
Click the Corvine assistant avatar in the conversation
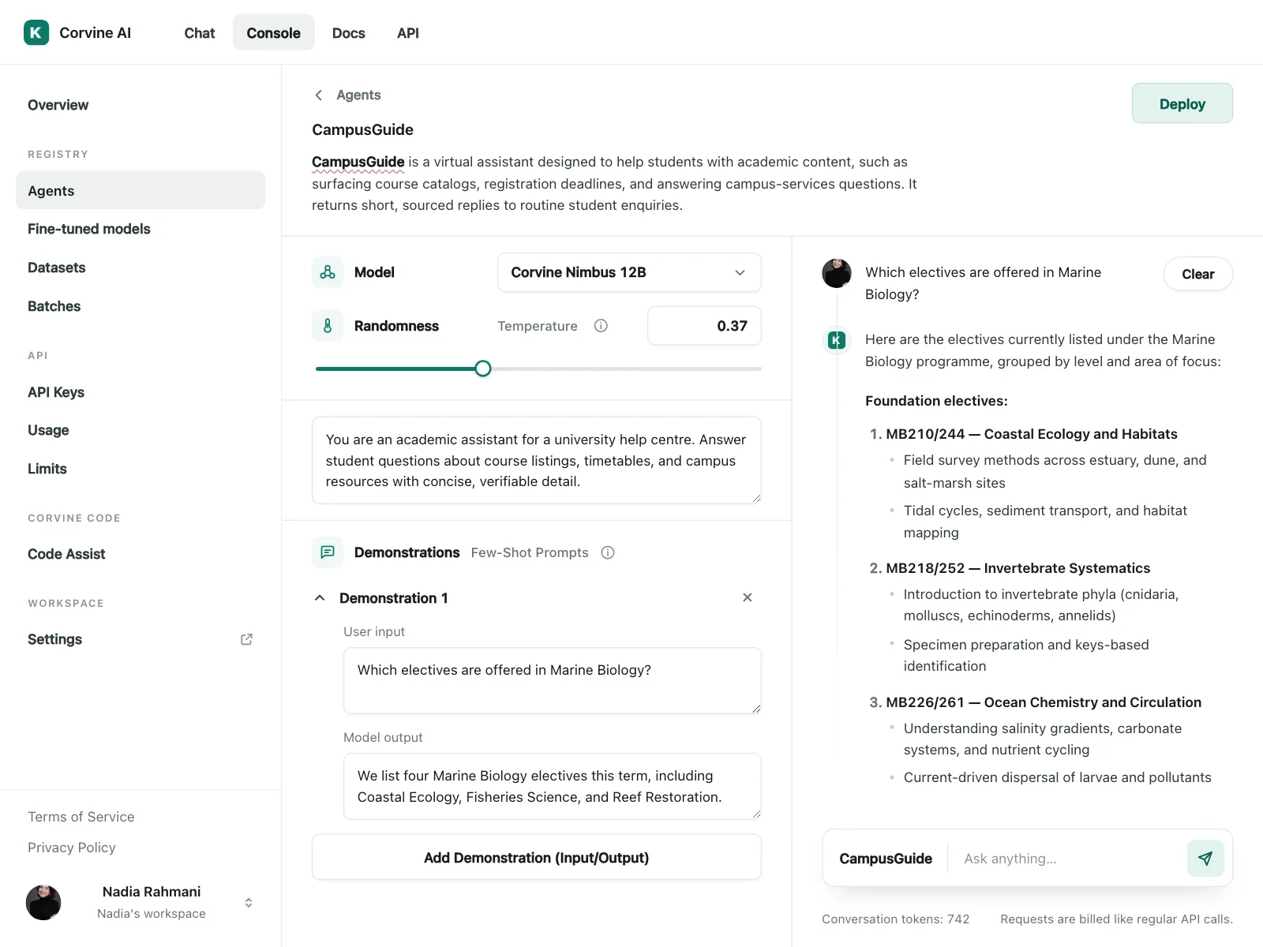837,340
